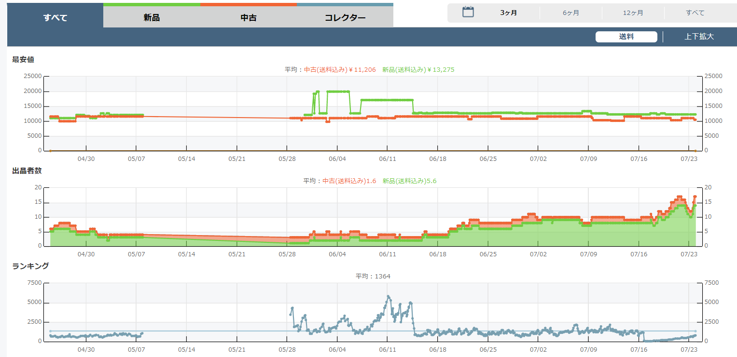
Task: Click green price plateau at 20000 yen
Action: (338, 92)
